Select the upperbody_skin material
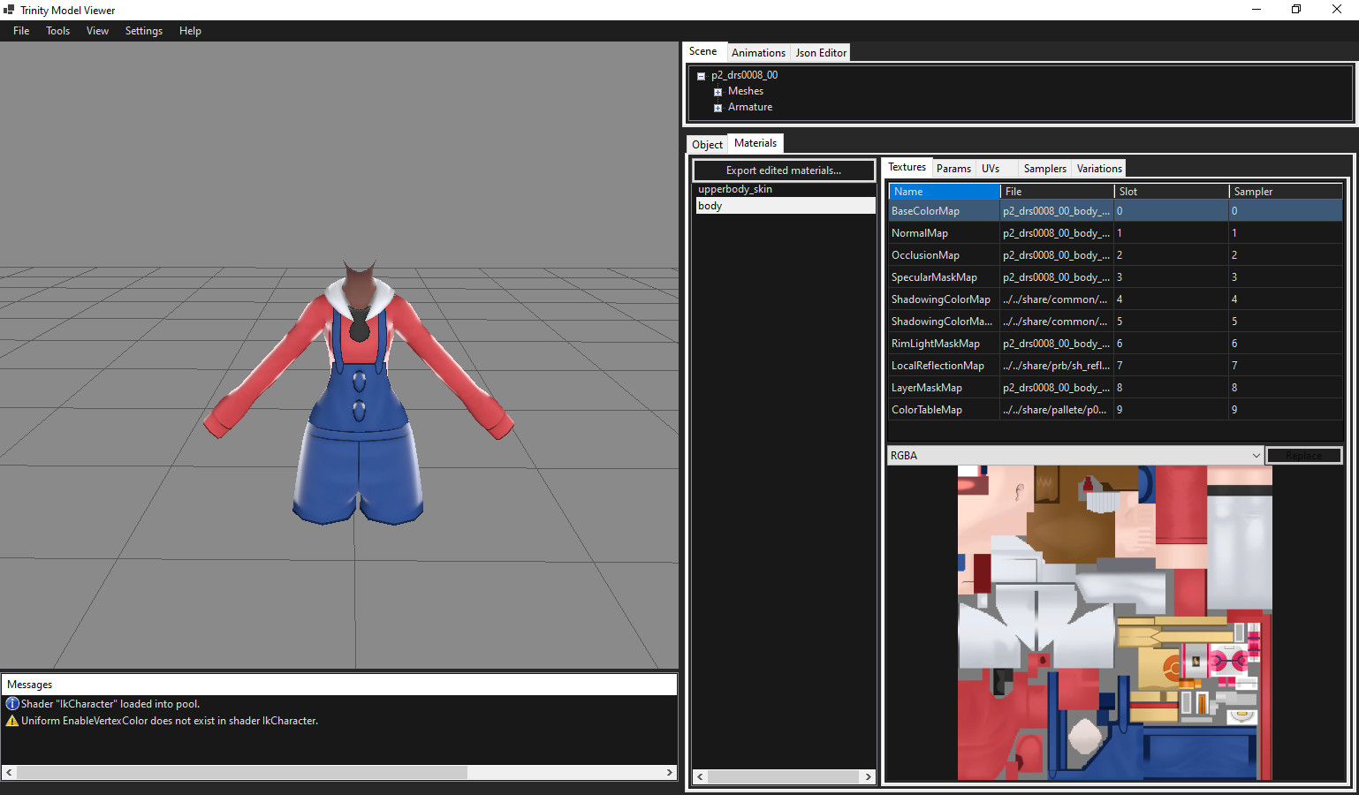Screen dimensions: 1359x795 pos(785,189)
